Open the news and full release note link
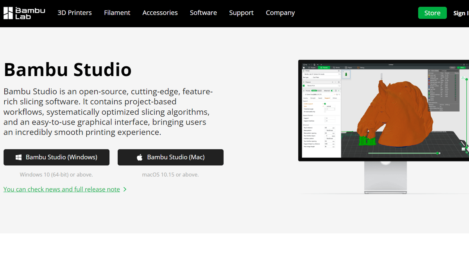 coord(62,189)
